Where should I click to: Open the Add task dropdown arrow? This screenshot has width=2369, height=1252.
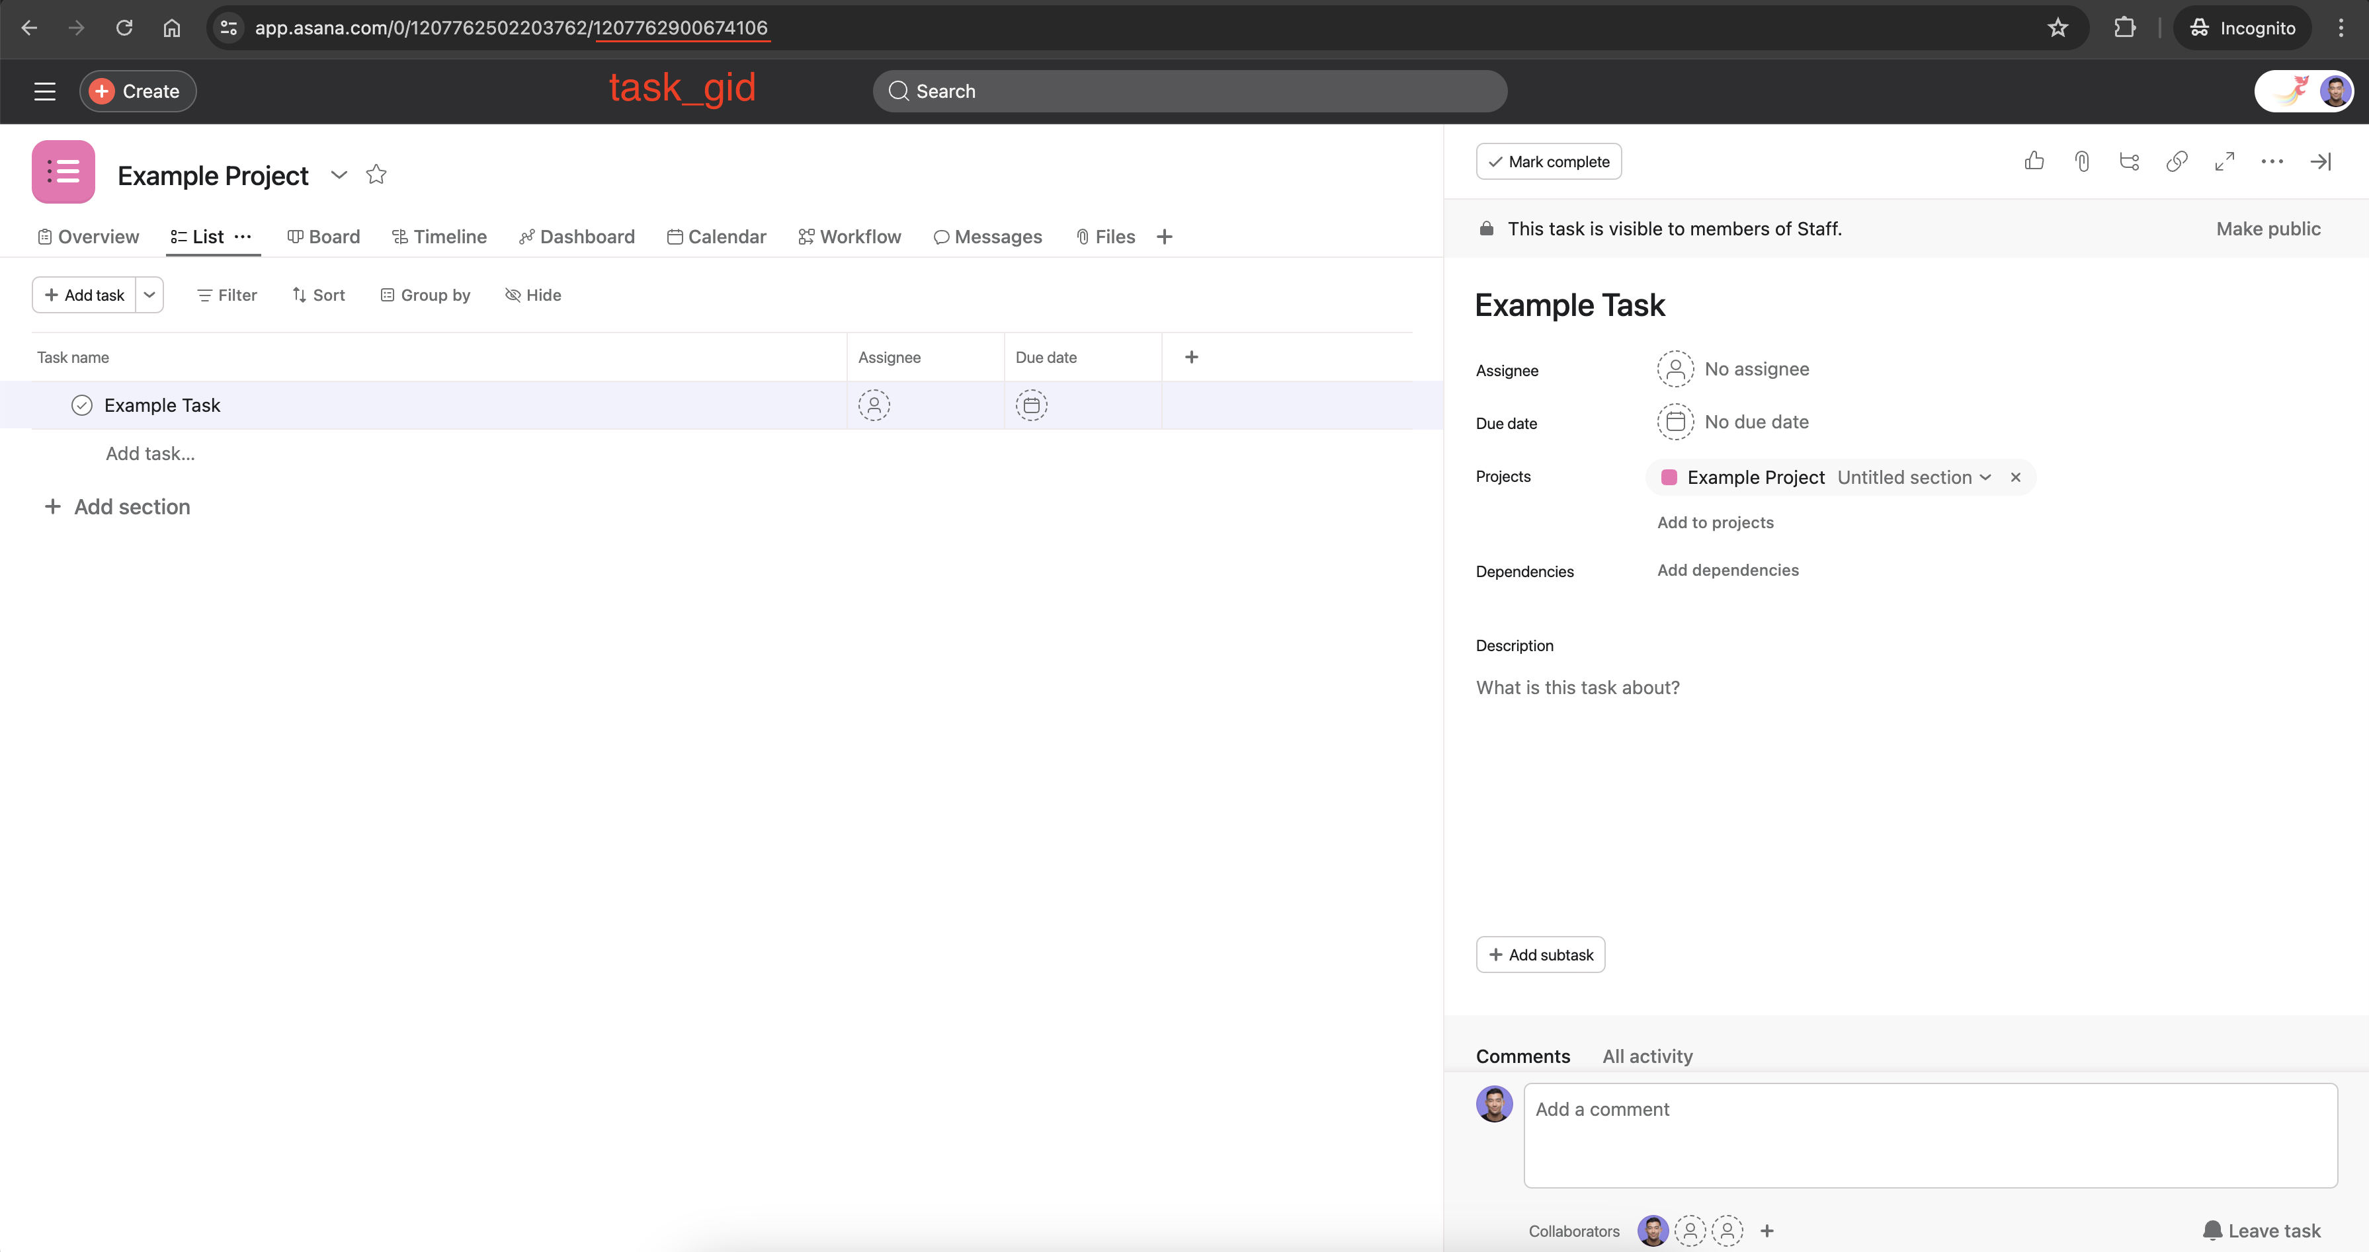click(x=150, y=295)
